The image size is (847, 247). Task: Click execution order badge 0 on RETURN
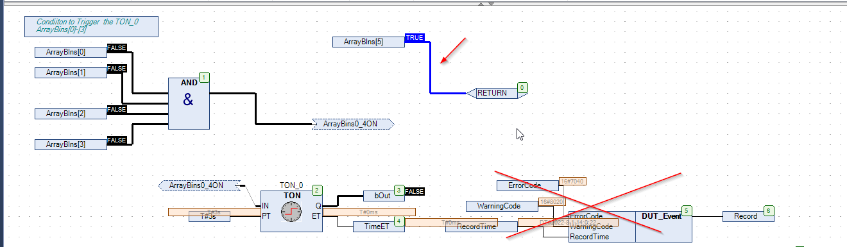tap(522, 87)
